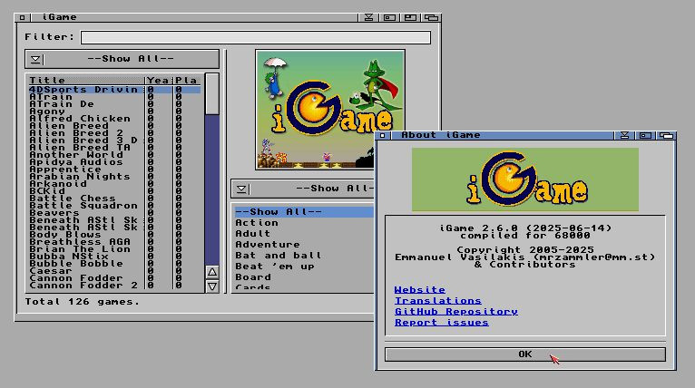695x388 pixels.
Task: Click the OK button in About iGame
Action: [x=524, y=354]
